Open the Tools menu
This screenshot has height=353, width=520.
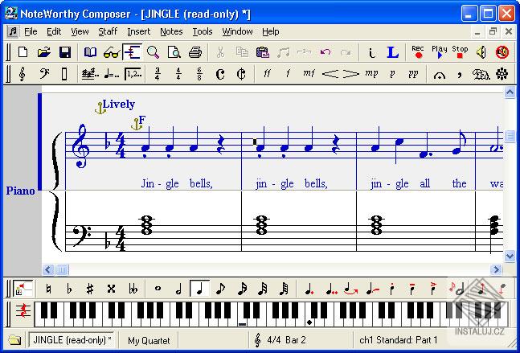tap(203, 31)
